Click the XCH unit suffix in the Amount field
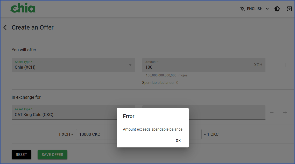 [x=258, y=65]
